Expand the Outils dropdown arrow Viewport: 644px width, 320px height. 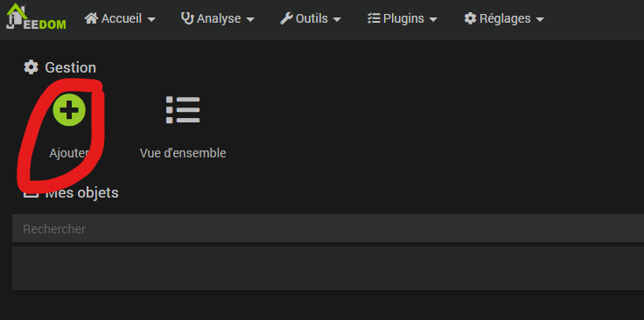click(x=337, y=20)
